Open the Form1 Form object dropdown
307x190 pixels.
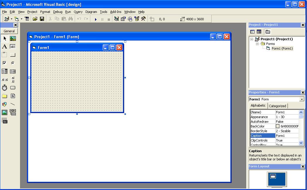click(302, 99)
